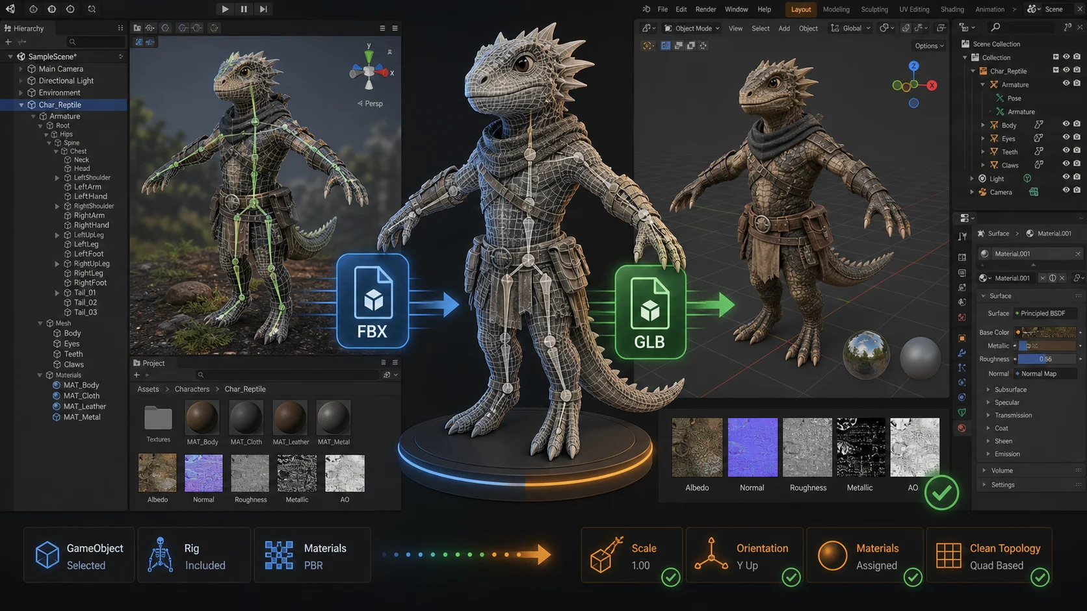The height and width of the screenshot is (611, 1087).
Task: Click the Orientation axes icon
Action: (x=711, y=555)
